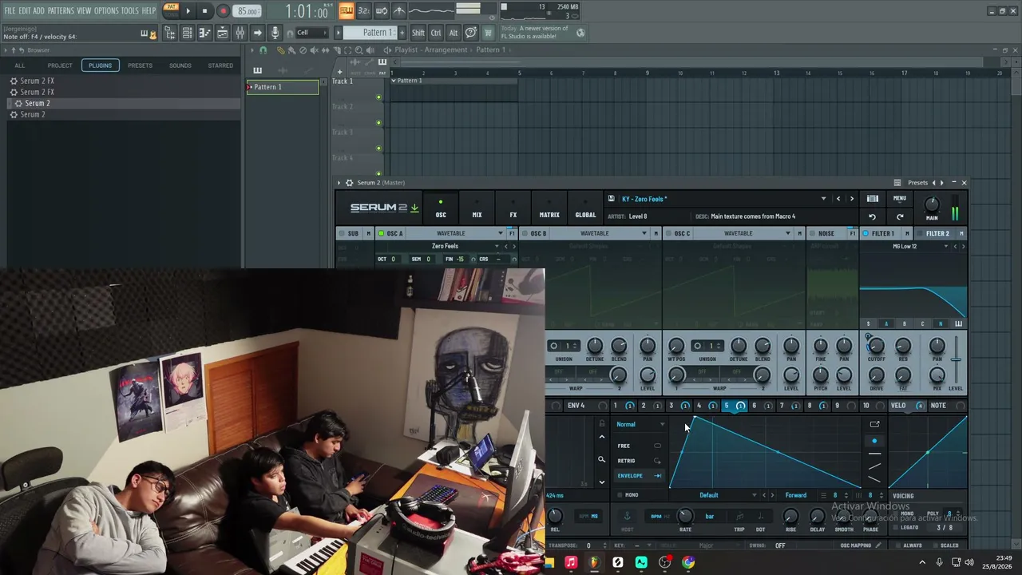Open the snap dropdown showing Cell
The image size is (1022, 575).
pyautogui.click(x=311, y=33)
